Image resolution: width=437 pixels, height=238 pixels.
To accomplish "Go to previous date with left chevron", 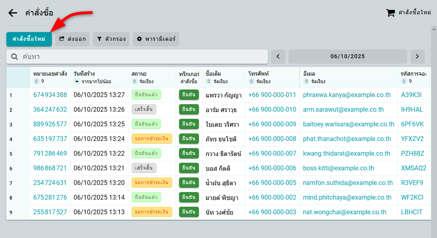I will [x=278, y=57].
